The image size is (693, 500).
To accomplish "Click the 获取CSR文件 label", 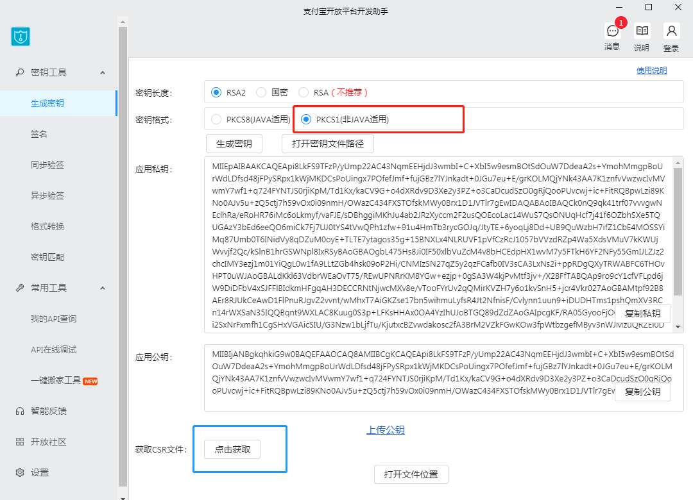I will click(x=161, y=449).
